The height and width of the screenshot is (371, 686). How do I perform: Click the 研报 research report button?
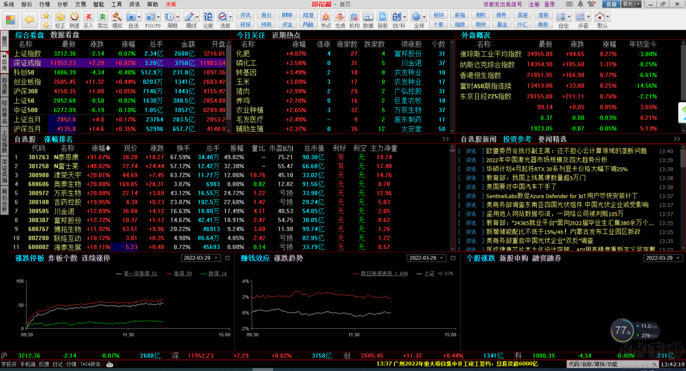pyautogui.click(x=245, y=25)
